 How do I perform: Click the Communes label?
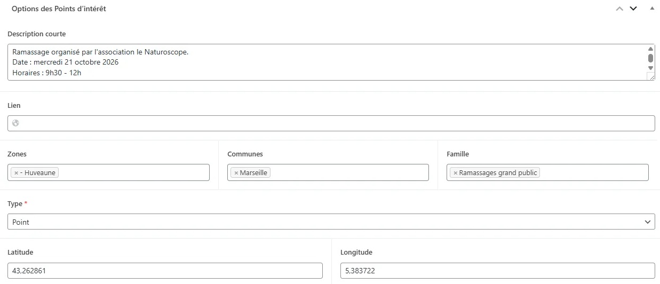pyautogui.click(x=245, y=154)
